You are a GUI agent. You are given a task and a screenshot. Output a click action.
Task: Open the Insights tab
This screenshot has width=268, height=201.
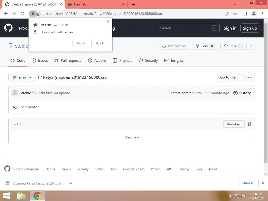(x=174, y=60)
